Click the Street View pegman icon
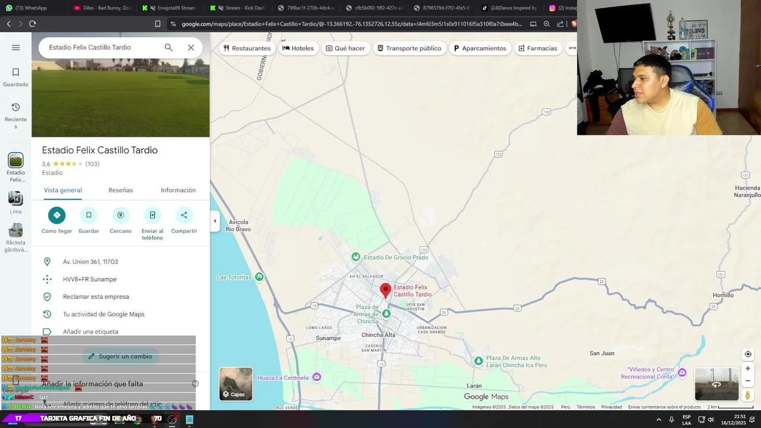 [748, 395]
